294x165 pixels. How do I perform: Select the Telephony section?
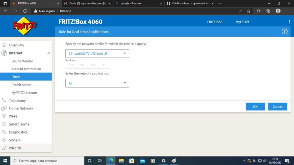17,100
